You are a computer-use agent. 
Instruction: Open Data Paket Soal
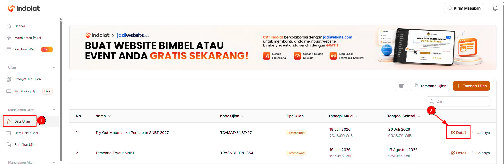tap(26, 133)
